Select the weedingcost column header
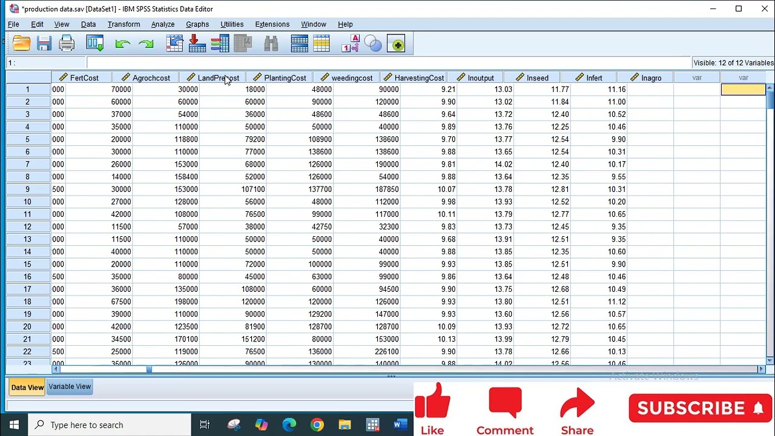Viewport: 775px width, 436px height. tap(346, 78)
